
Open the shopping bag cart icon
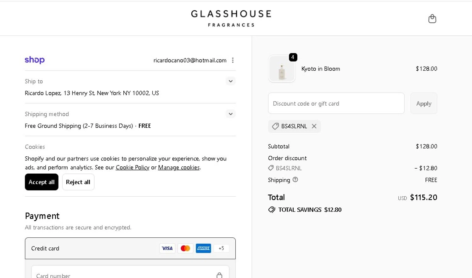(432, 19)
